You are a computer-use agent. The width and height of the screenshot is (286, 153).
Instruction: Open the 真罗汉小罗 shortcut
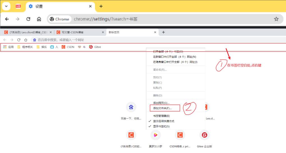155,139
